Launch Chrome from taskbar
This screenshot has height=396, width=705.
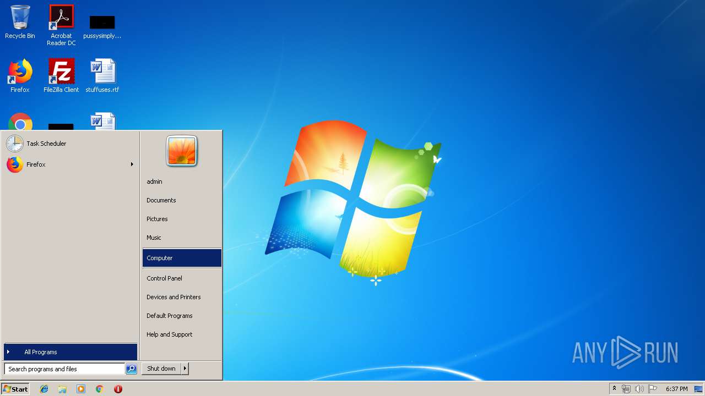click(99, 389)
